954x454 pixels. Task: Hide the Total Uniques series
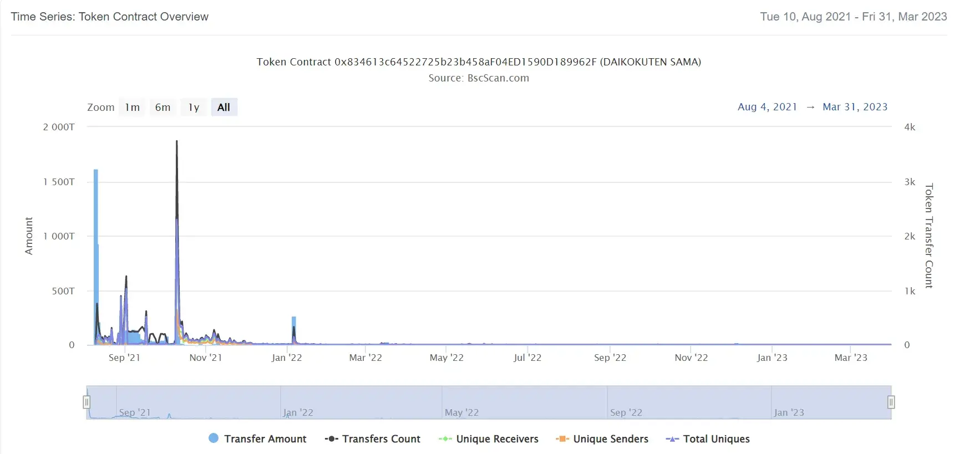716,439
